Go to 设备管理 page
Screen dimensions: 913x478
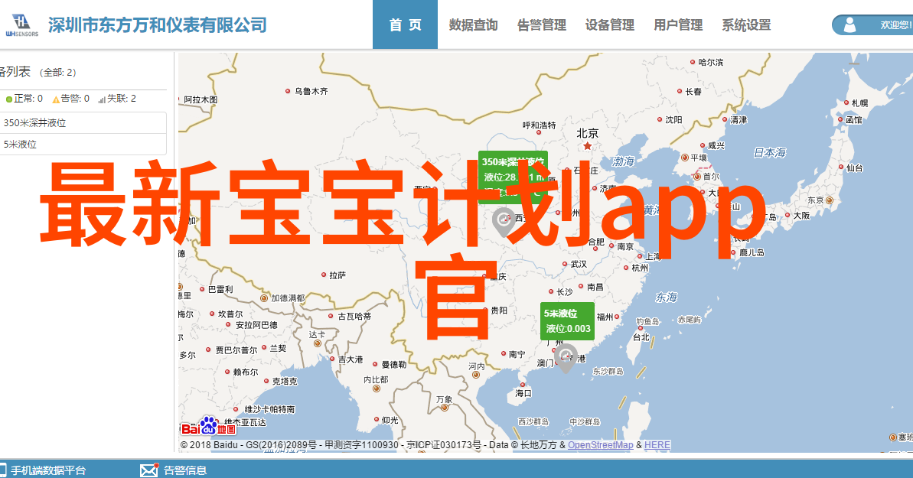pos(610,25)
